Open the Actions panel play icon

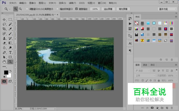tap(130, 24)
